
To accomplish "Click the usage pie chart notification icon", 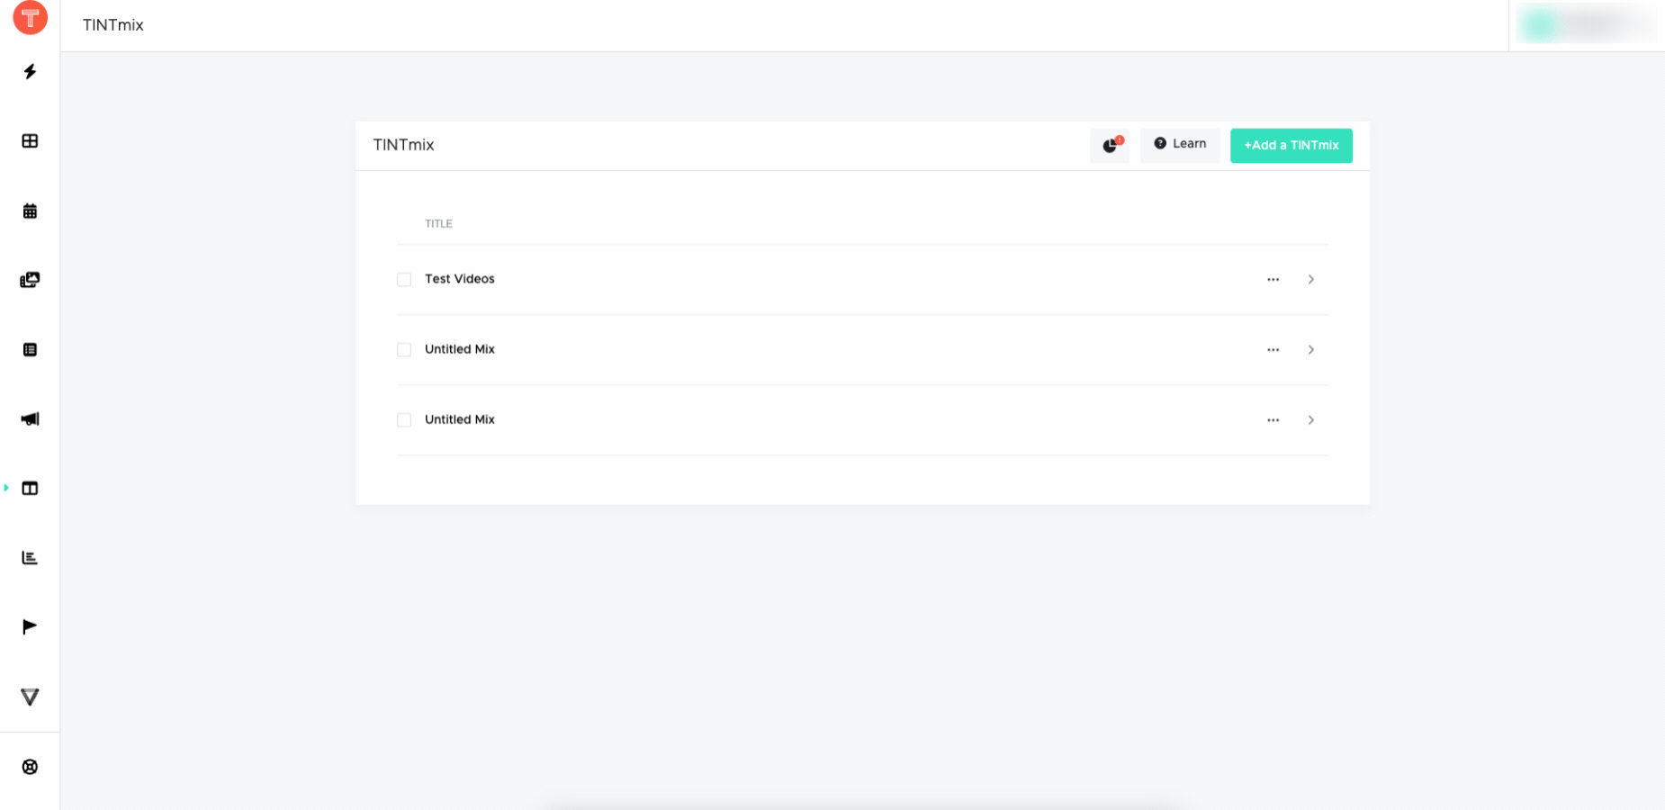I will [1110, 145].
